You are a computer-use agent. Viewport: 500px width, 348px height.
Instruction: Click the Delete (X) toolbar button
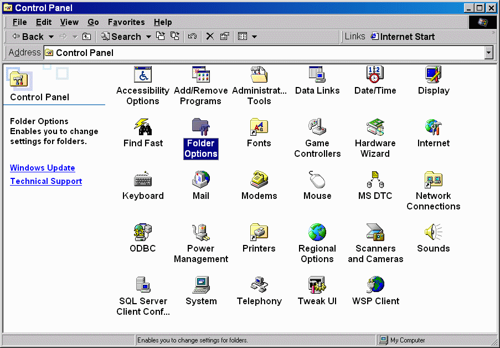pos(210,37)
